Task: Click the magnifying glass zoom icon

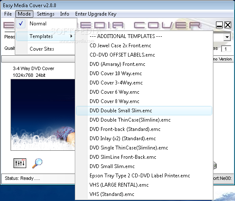Action: 37,163
